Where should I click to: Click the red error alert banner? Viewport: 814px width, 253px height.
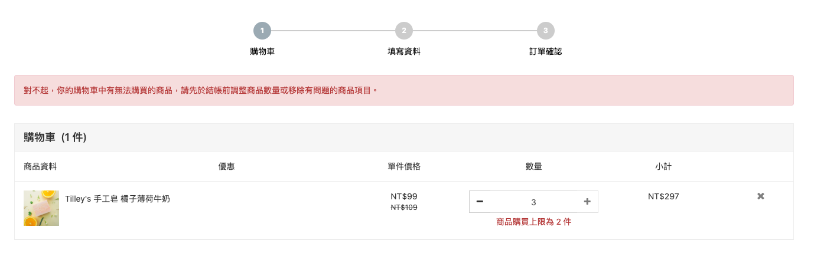(x=404, y=90)
